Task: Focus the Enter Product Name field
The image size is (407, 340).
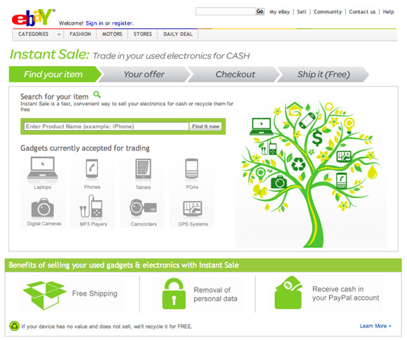Action: pyautogui.click(x=106, y=126)
